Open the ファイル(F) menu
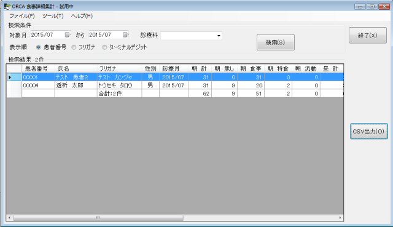The width and height of the screenshot is (393, 227). 22,16
